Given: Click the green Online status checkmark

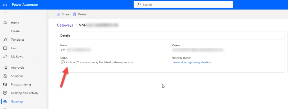Looking at the screenshot, I should click(63, 62).
